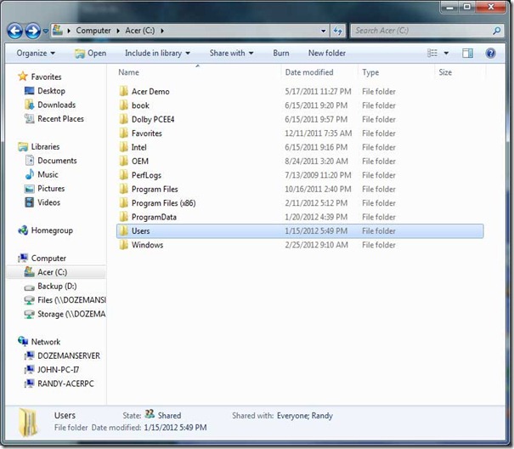Click Computer in navigation pane
The height and width of the screenshot is (449, 514).
pyautogui.click(x=48, y=259)
